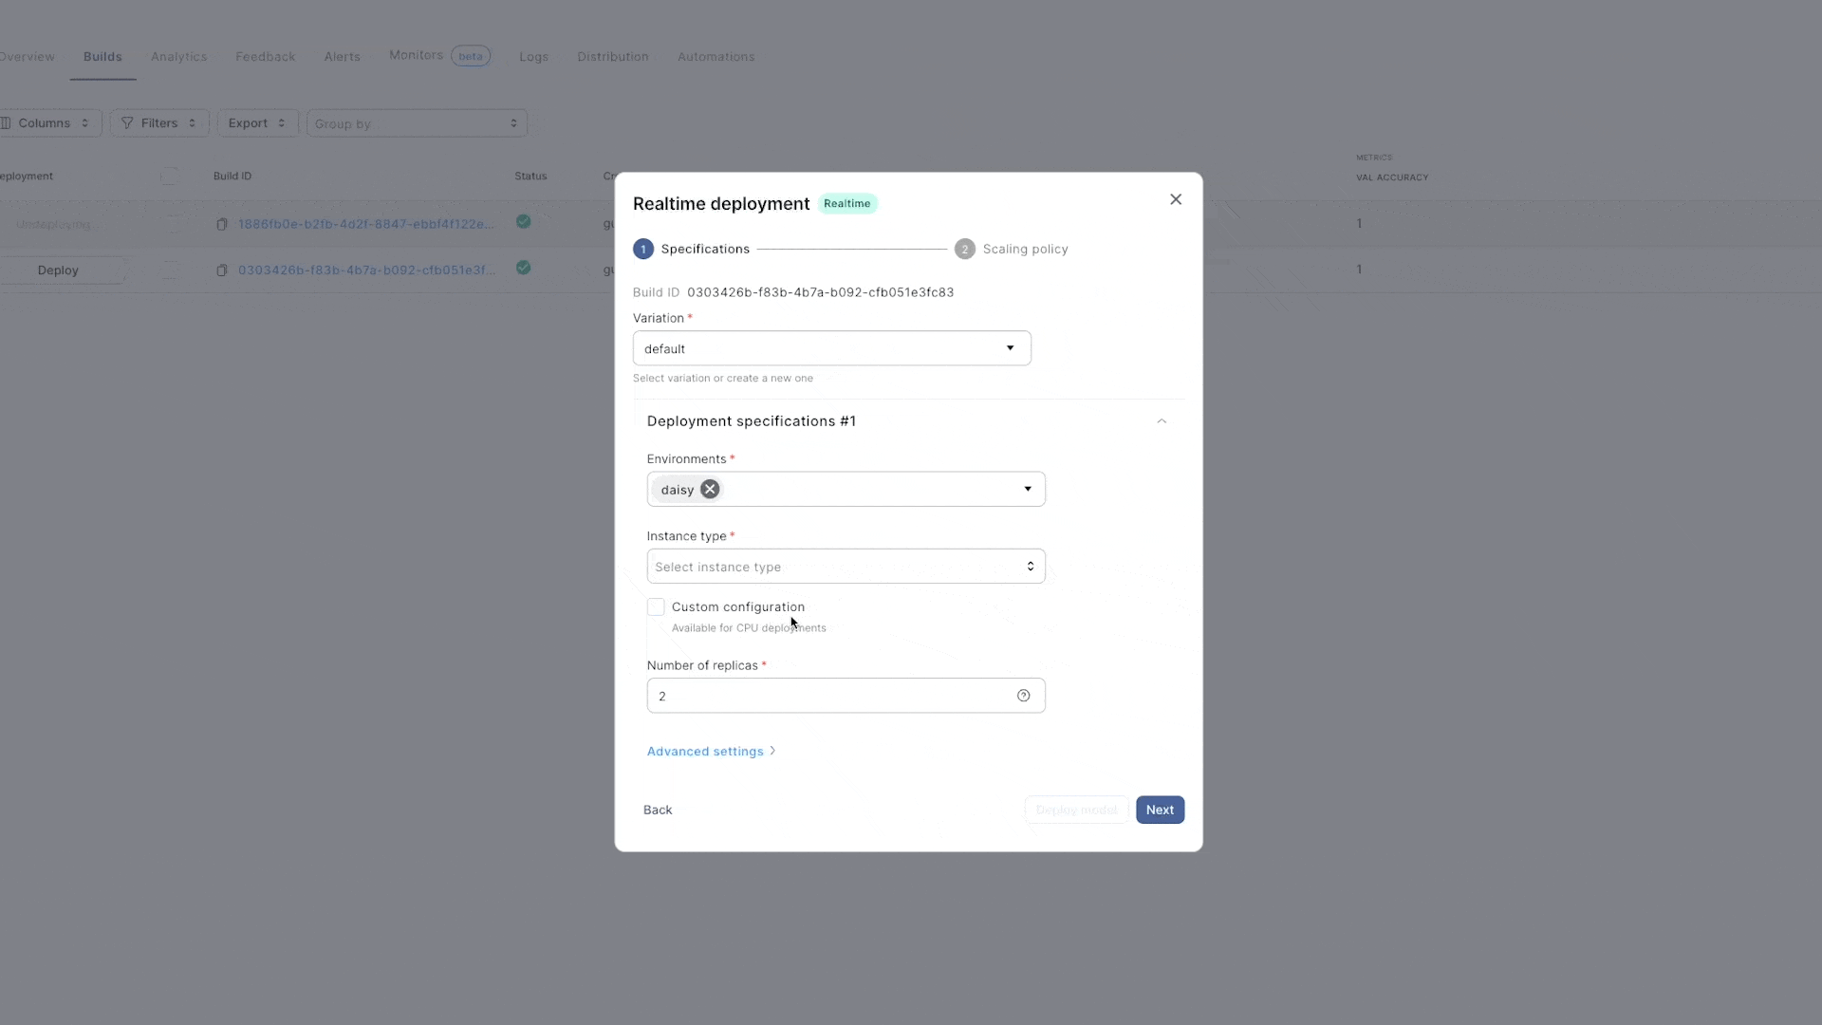This screenshot has width=1822, height=1025.
Task: Open the Select instance type dropdown
Action: click(x=845, y=566)
